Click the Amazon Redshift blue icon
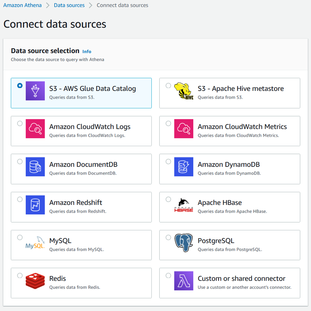Viewport: 311px width, 311px height. tap(35, 205)
